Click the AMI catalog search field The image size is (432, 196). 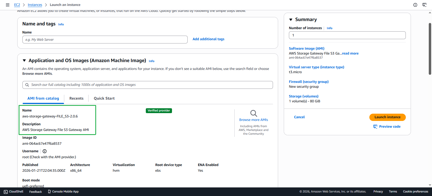148,85
